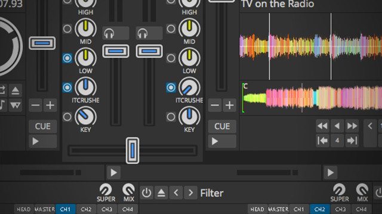The height and width of the screenshot is (214, 382).
Task: Click the right channel LOW knob
Action: click(x=189, y=58)
